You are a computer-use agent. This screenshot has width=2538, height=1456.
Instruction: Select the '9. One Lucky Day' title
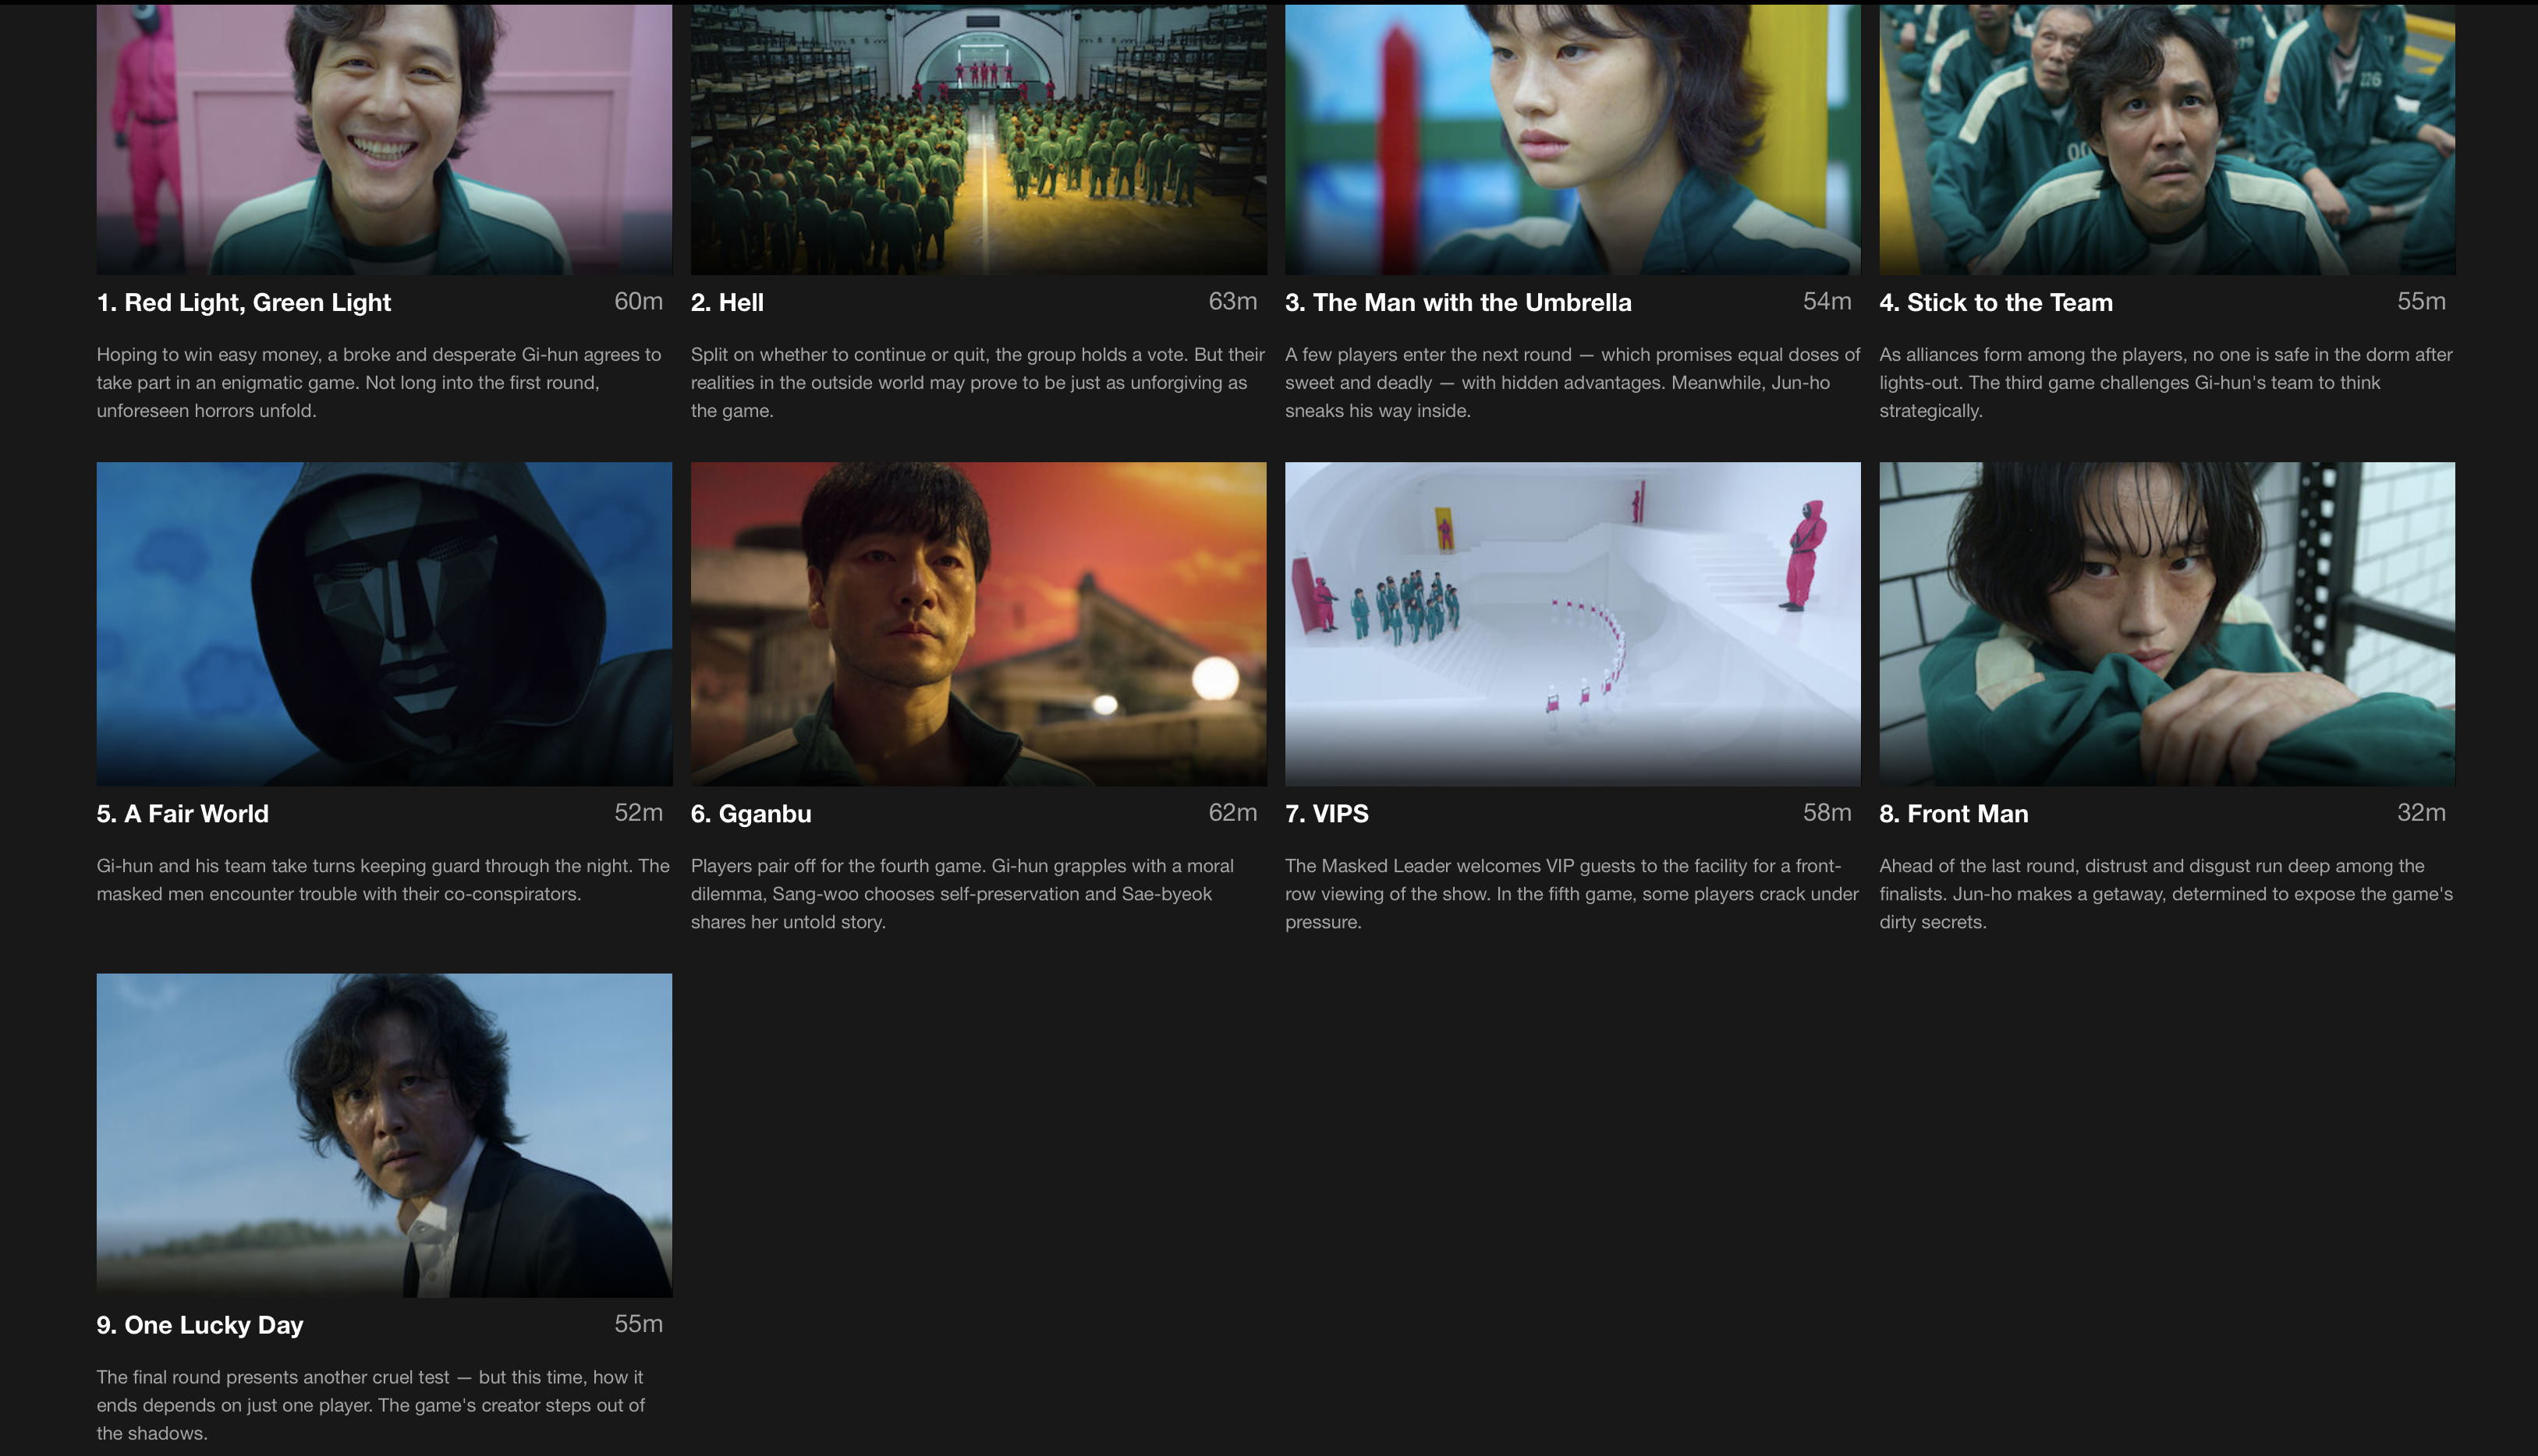pyautogui.click(x=200, y=1325)
